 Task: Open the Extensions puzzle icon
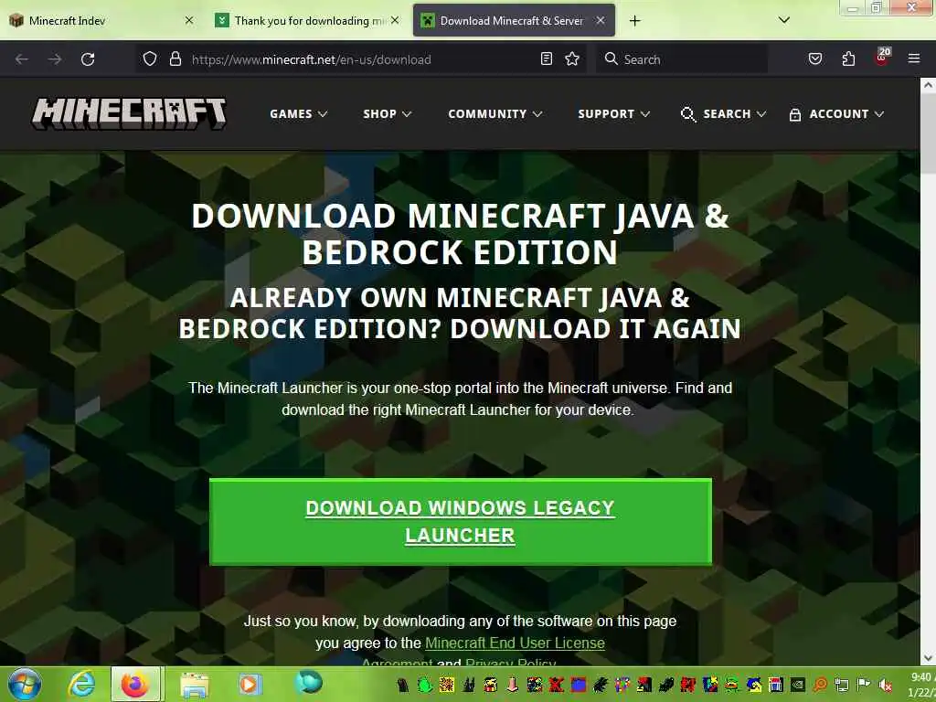(x=848, y=59)
